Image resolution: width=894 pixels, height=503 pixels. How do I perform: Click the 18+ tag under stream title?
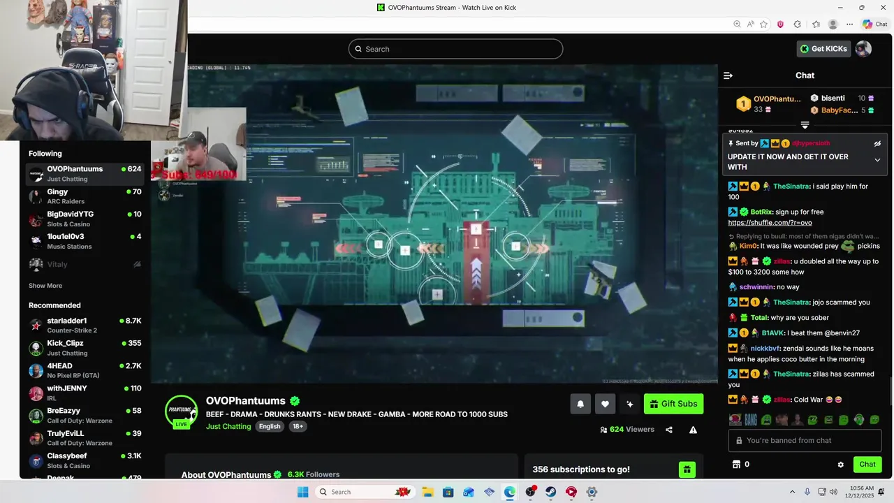(x=298, y=426)
